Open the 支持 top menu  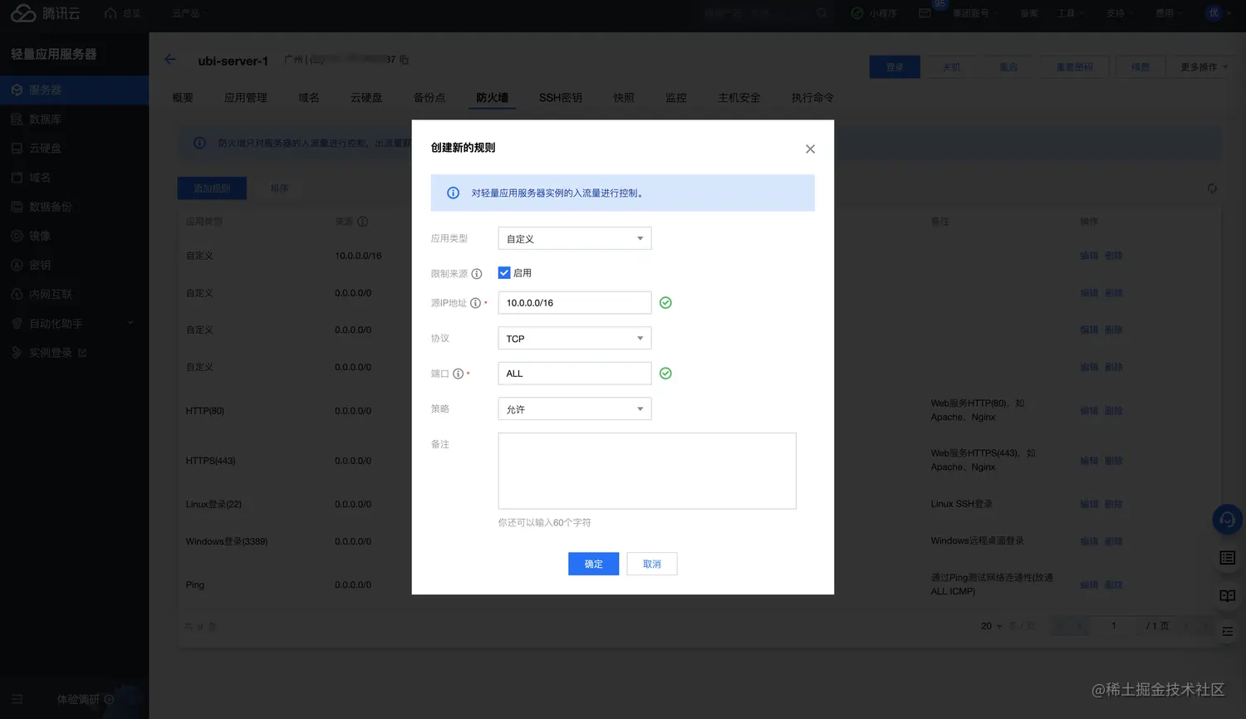click(1119, 13)
